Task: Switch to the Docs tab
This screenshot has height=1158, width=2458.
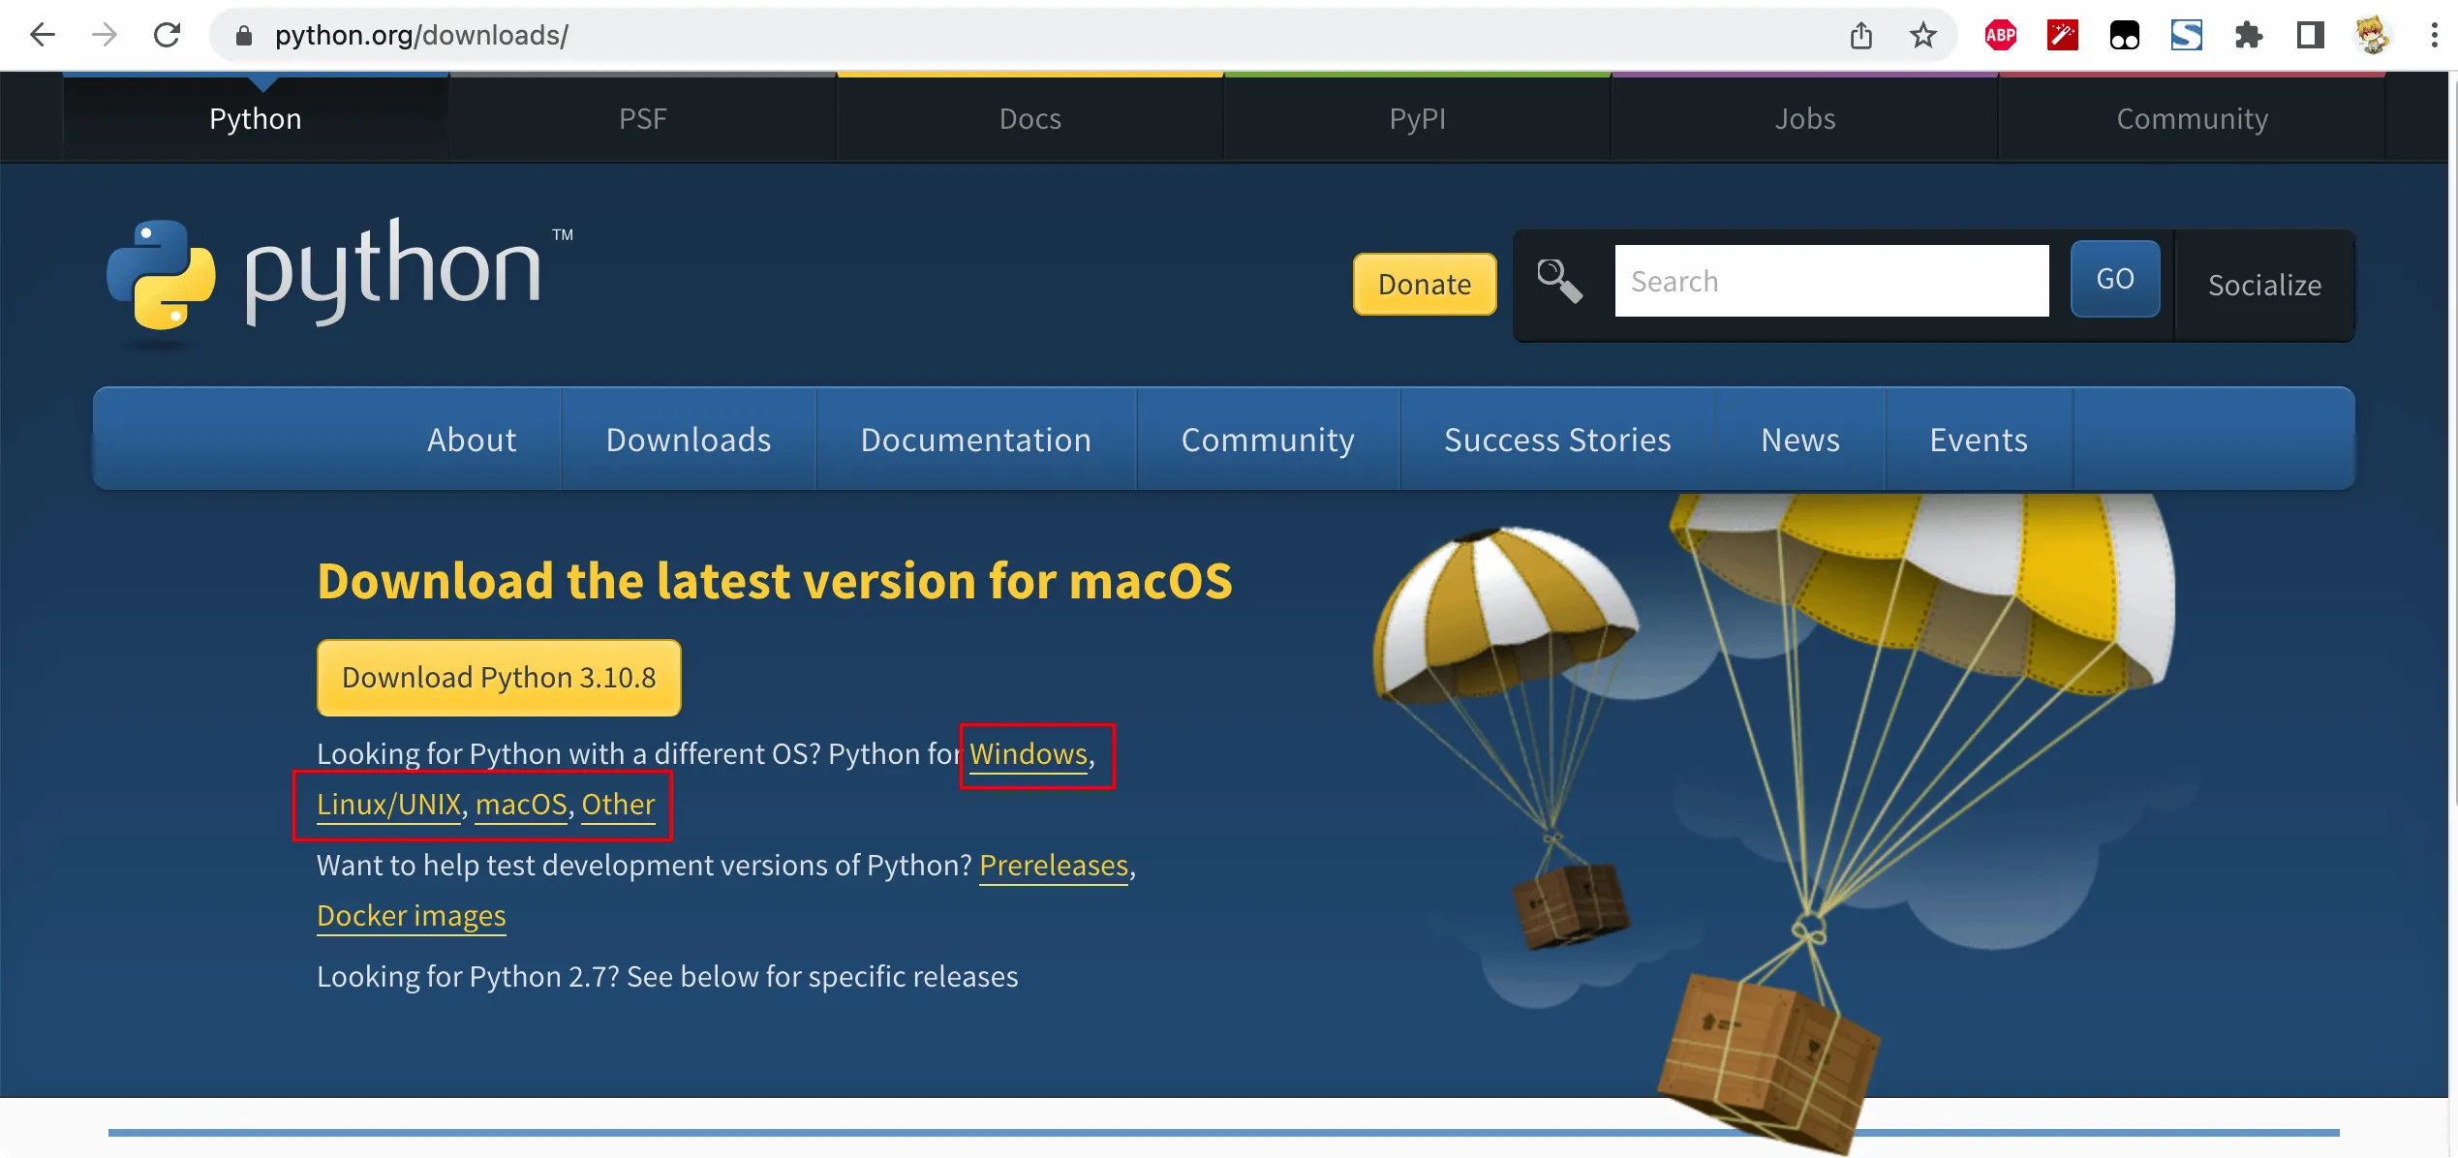Action: (x=1029, y=117)
